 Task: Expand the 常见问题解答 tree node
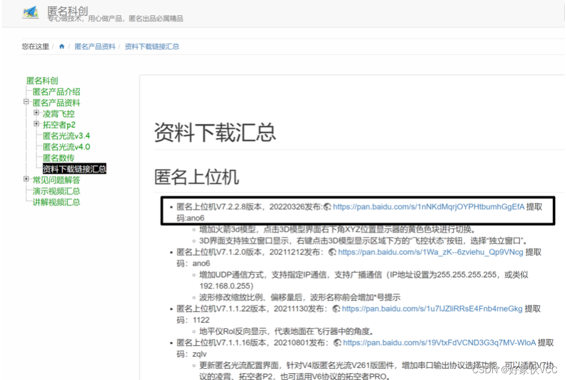pyautogui.click(x=25, y=180)
